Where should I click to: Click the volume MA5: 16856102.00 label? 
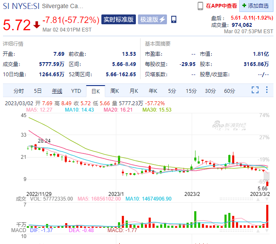(x=99, y=199)
